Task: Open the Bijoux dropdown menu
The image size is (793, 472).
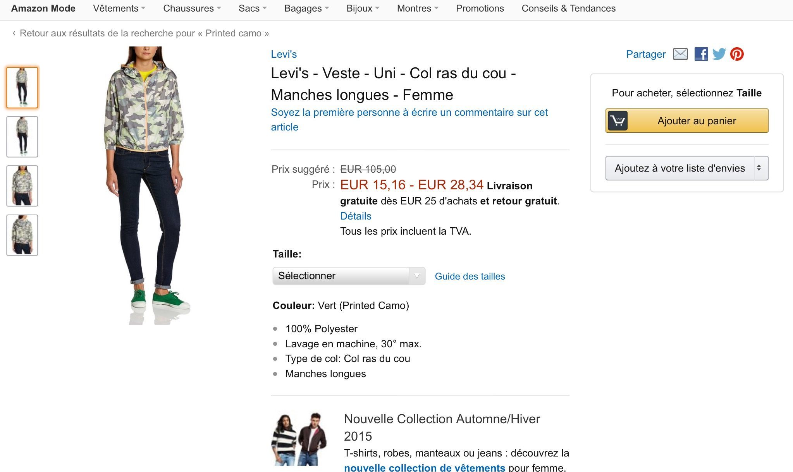Action: tap(363, 9)
